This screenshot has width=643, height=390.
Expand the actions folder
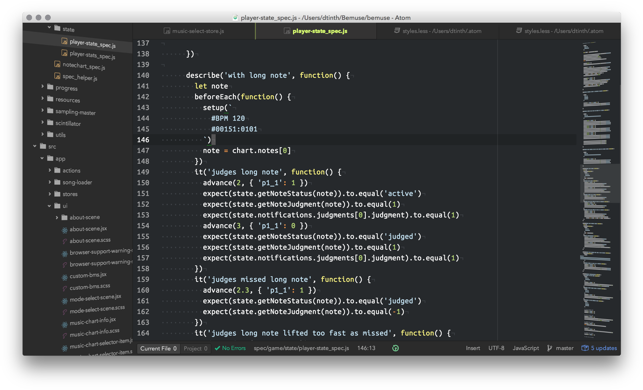[49, 170]
